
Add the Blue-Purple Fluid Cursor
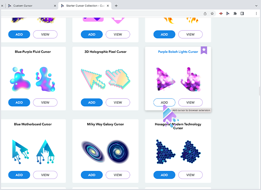19,102
